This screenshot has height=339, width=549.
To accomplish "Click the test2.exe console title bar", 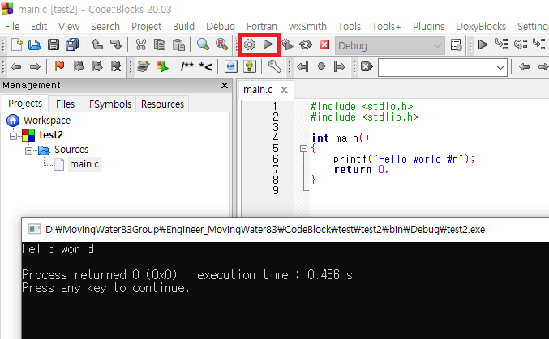I will (285, 229).
